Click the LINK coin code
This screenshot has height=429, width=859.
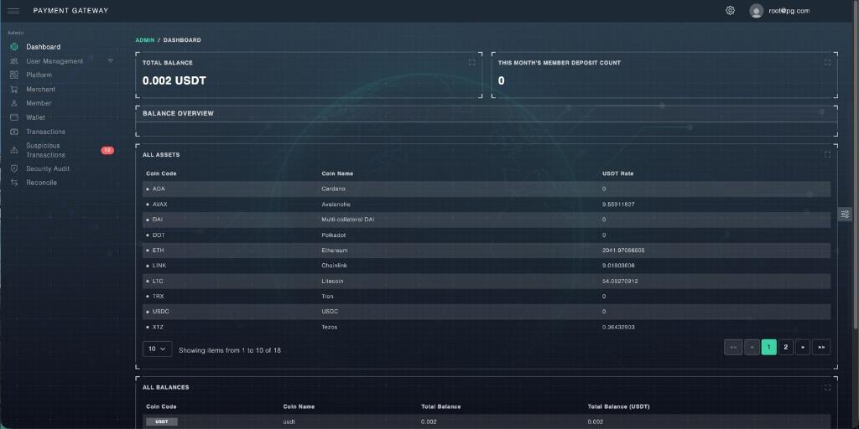pos(159,266)
